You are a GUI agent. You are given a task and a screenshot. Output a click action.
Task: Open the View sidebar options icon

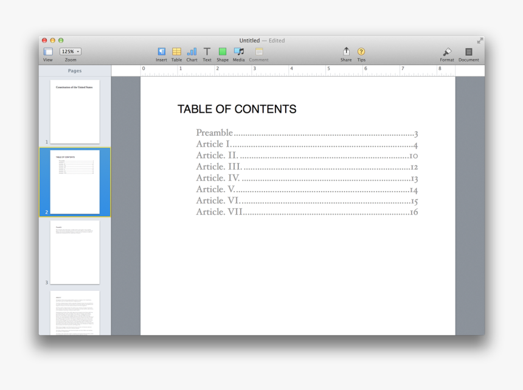click(x=48, y=52)
